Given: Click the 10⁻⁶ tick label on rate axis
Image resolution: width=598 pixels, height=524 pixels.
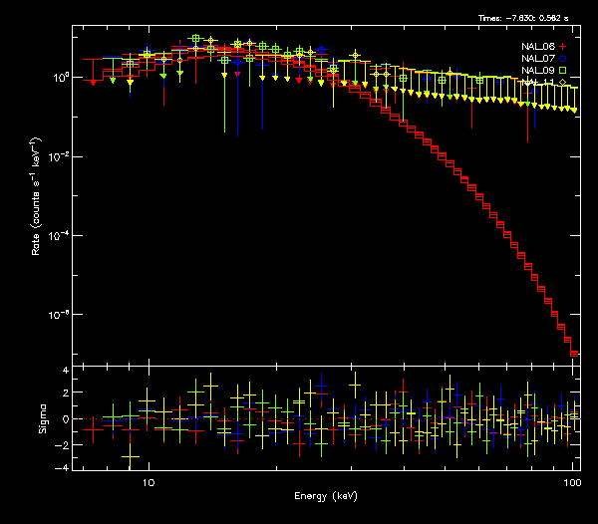Looking at the screenshot, I should point(60,314).
